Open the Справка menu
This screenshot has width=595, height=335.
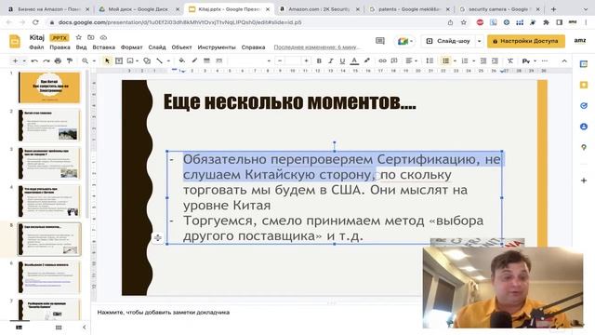(x=253, y=47)
